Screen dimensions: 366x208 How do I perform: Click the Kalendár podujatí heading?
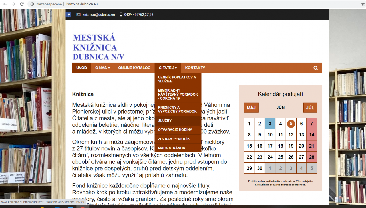click(281, 94)
